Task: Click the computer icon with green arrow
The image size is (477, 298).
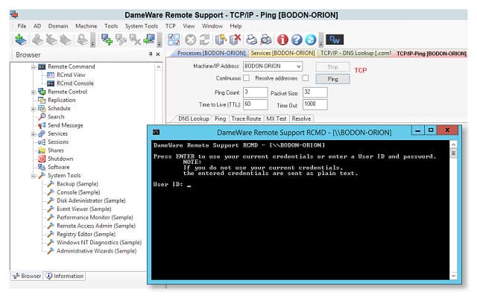Action: 149,39
